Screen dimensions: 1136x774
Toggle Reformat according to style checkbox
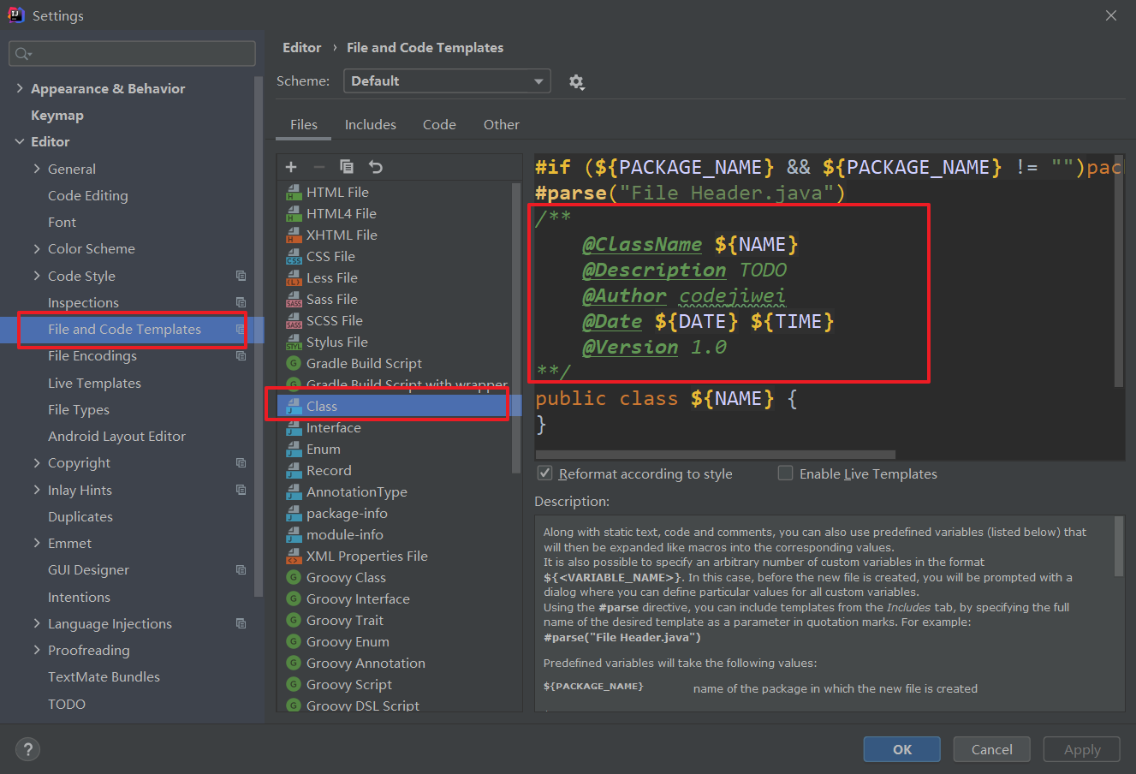pyautogui.click(x=544, y=473)
